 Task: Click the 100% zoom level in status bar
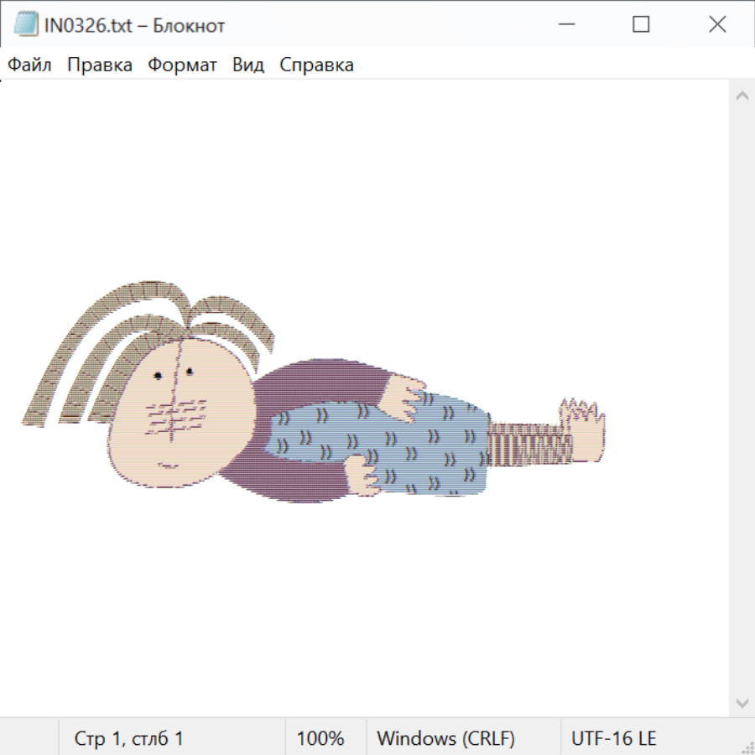tap(320, 739)
